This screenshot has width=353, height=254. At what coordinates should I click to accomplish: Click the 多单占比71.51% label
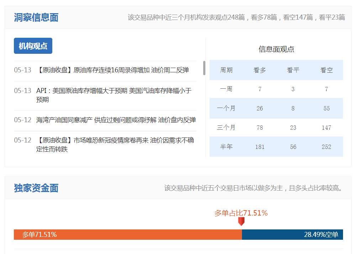coord(241,213)
